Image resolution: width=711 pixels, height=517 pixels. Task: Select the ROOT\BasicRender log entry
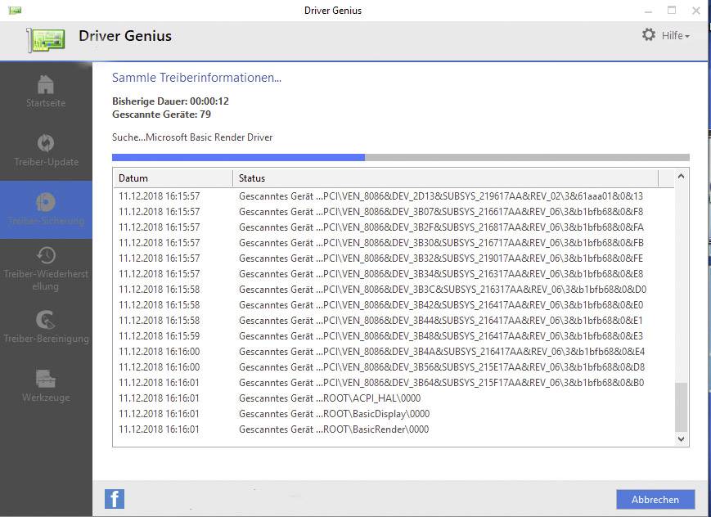point(327,429)
